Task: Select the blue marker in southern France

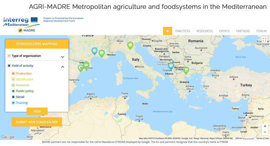Action: pos(94,51)
